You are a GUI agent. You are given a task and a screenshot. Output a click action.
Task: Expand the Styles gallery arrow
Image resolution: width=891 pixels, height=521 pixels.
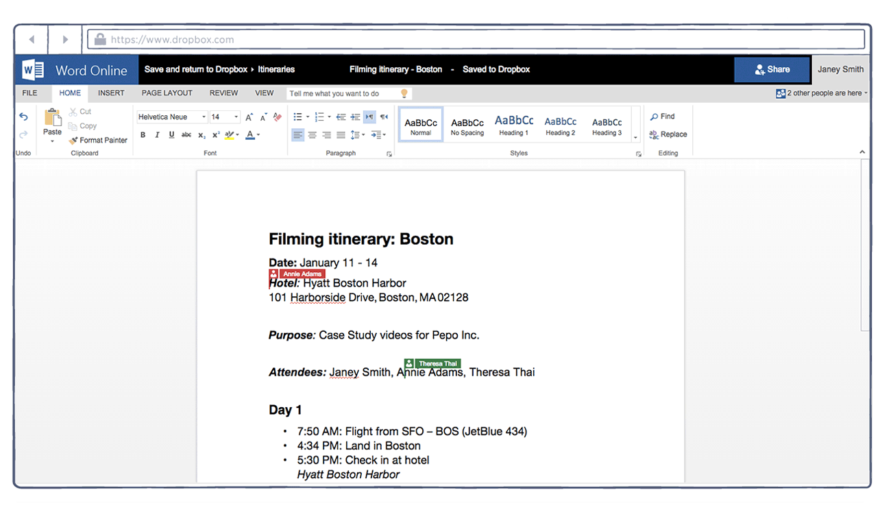click(x=635, y=137)
